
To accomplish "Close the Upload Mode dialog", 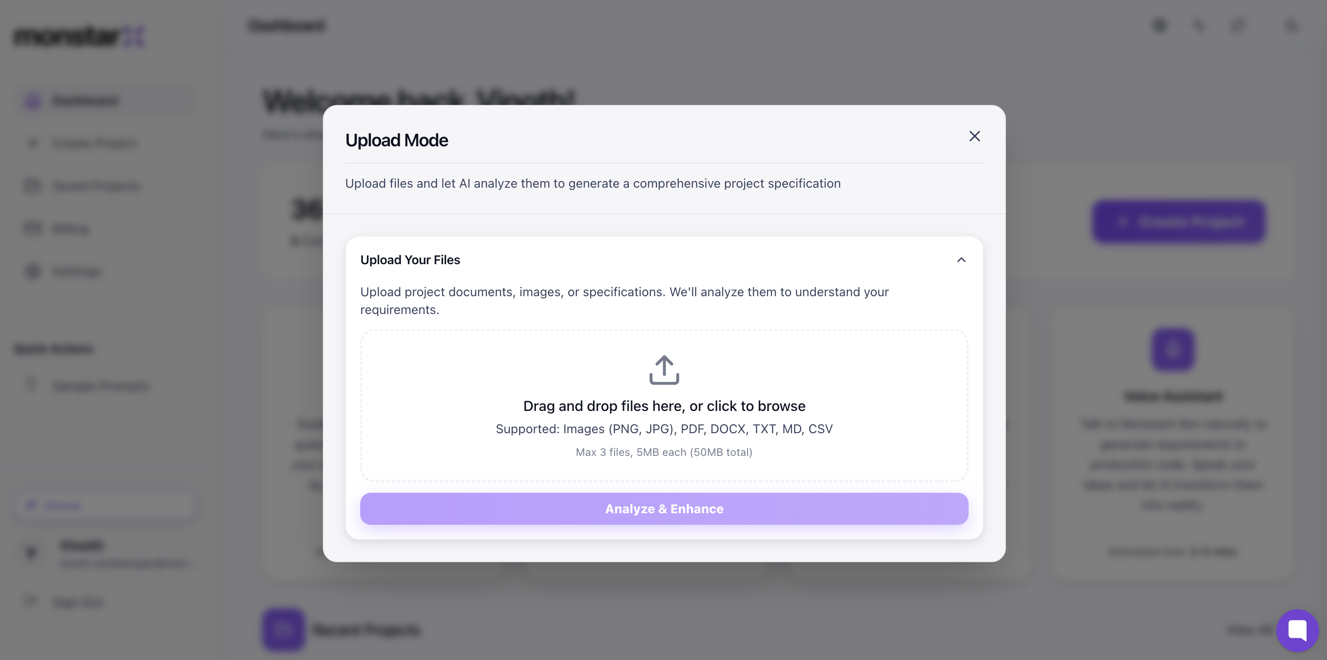I will [974, 136].
